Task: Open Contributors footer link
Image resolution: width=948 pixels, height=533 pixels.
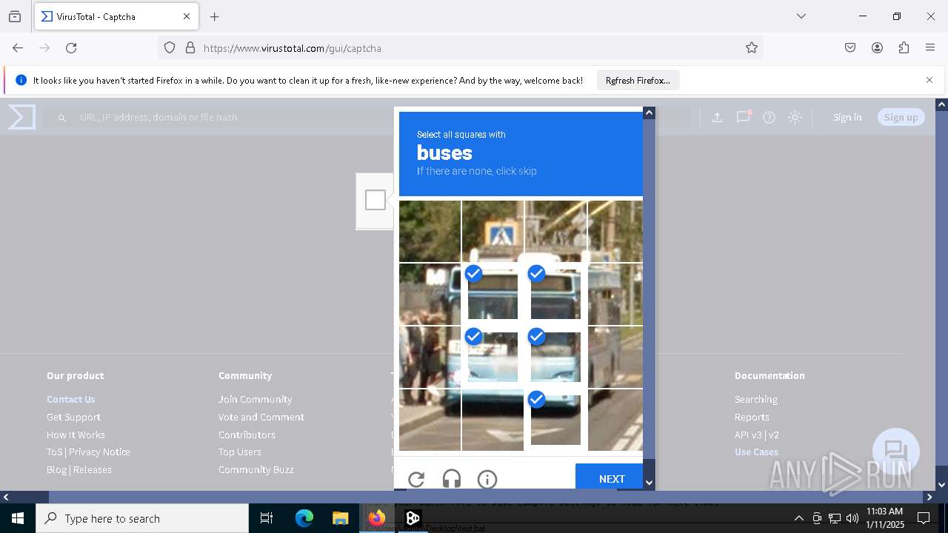Action: (x=247, y=435)
